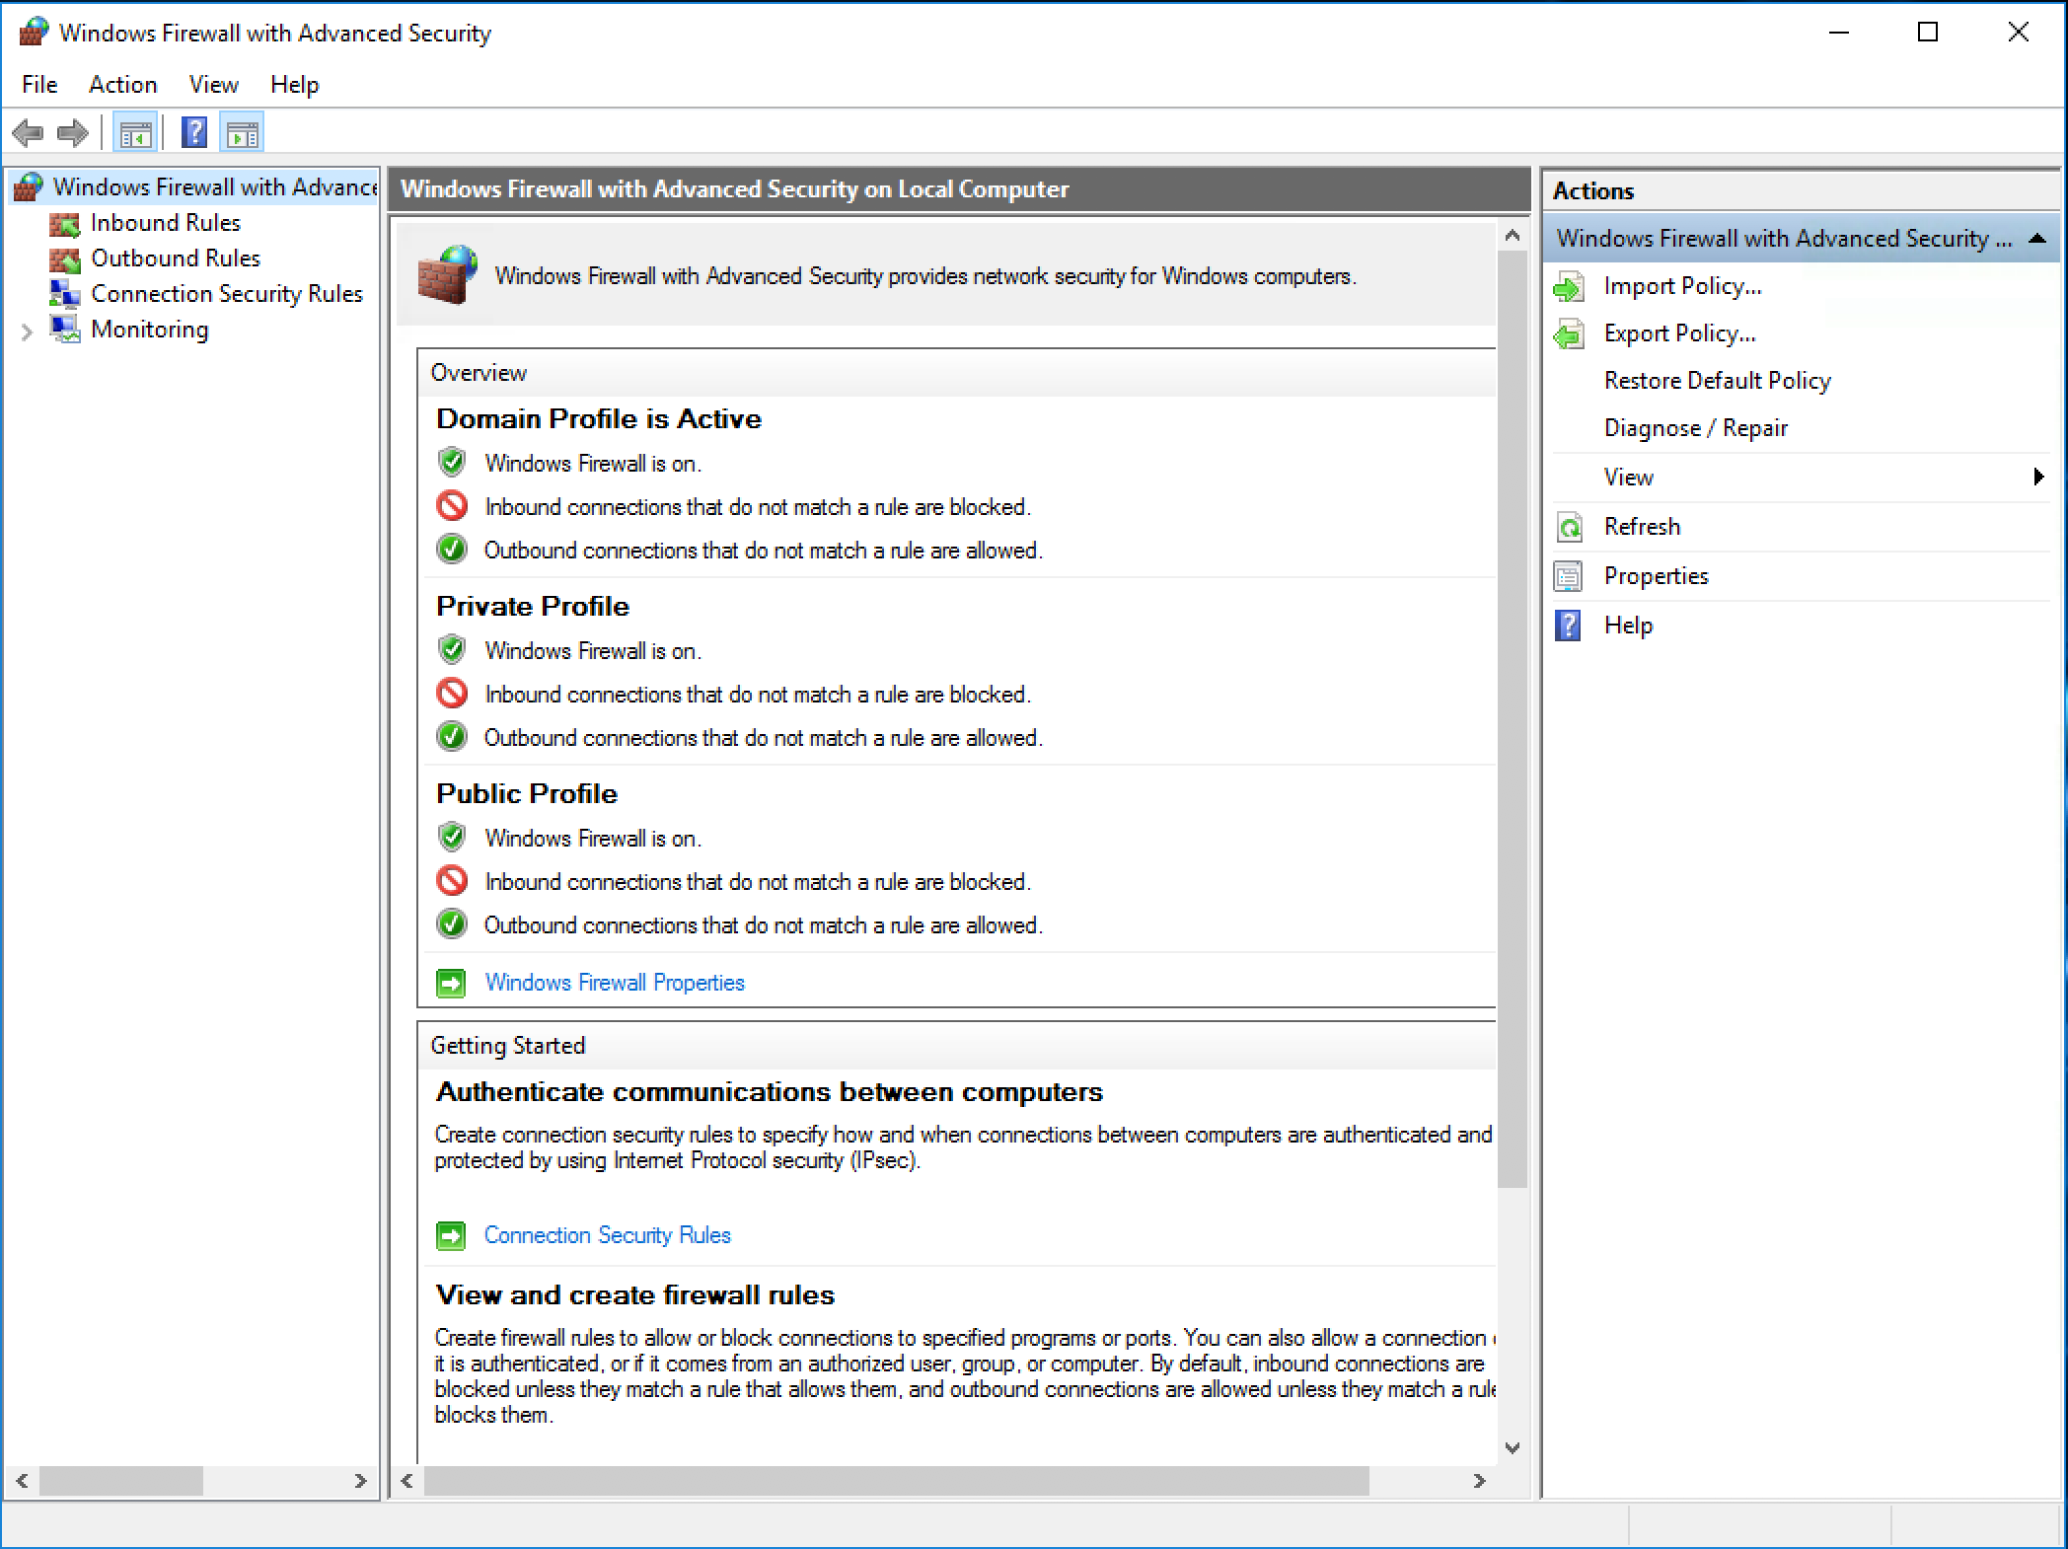
Task: Click the Connection Security Rules tree icon
Action: [65, 294]
